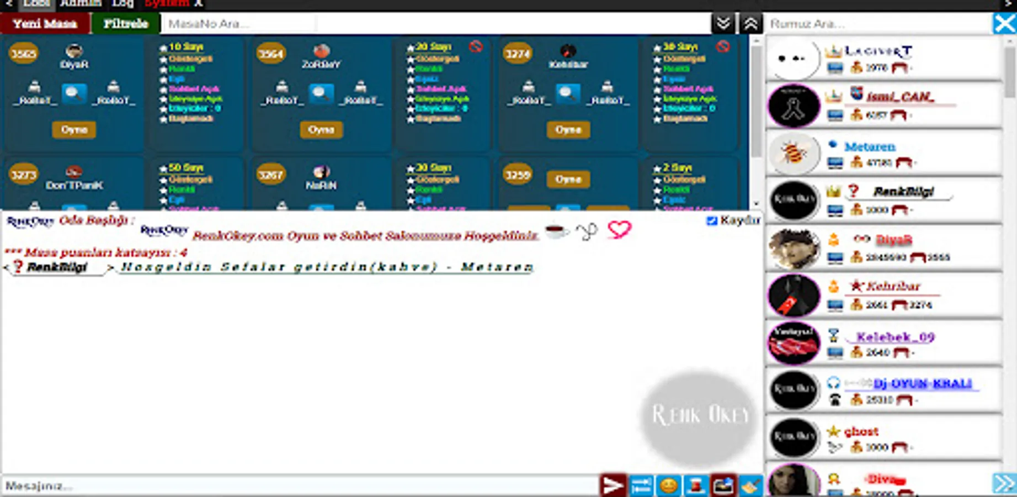The image size is (1017, 497).
Task: Click the image upload icon in chat bar
Action: (723, 485)
